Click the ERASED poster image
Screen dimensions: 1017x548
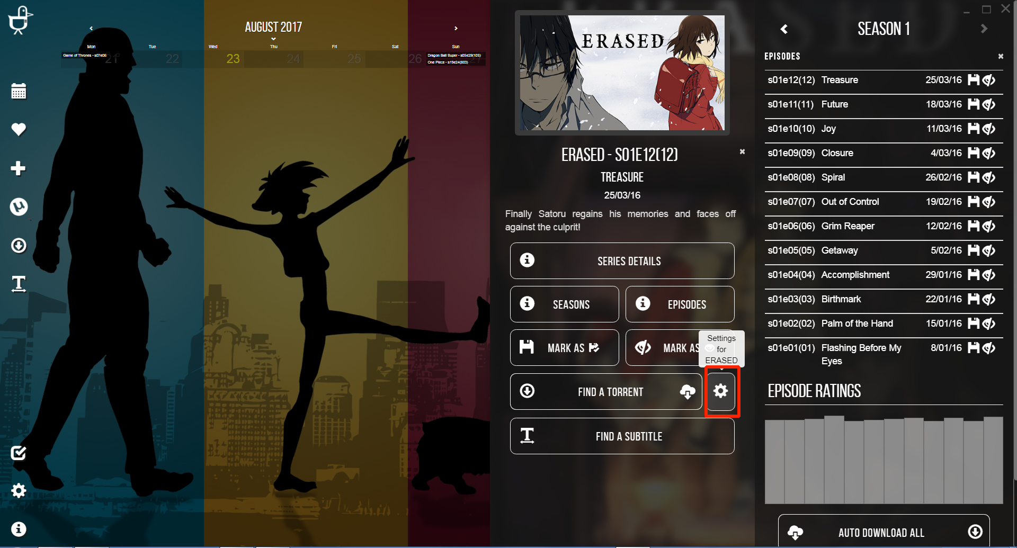[x=622, y=73]
